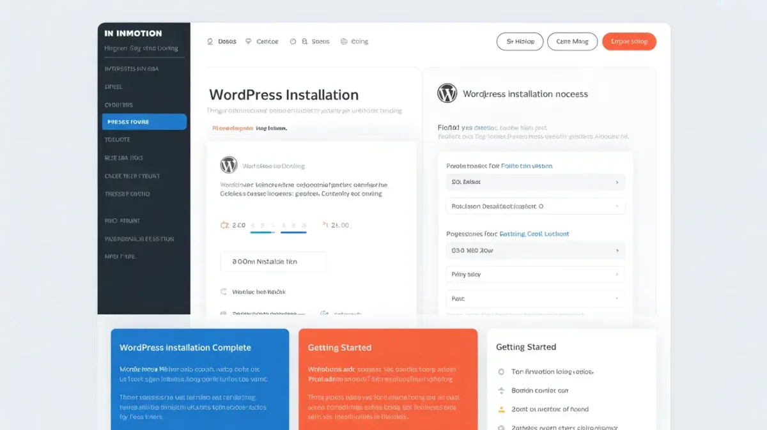Expand the 'Patc' row chevron
The image size is (767, 430).
[617, 298]
